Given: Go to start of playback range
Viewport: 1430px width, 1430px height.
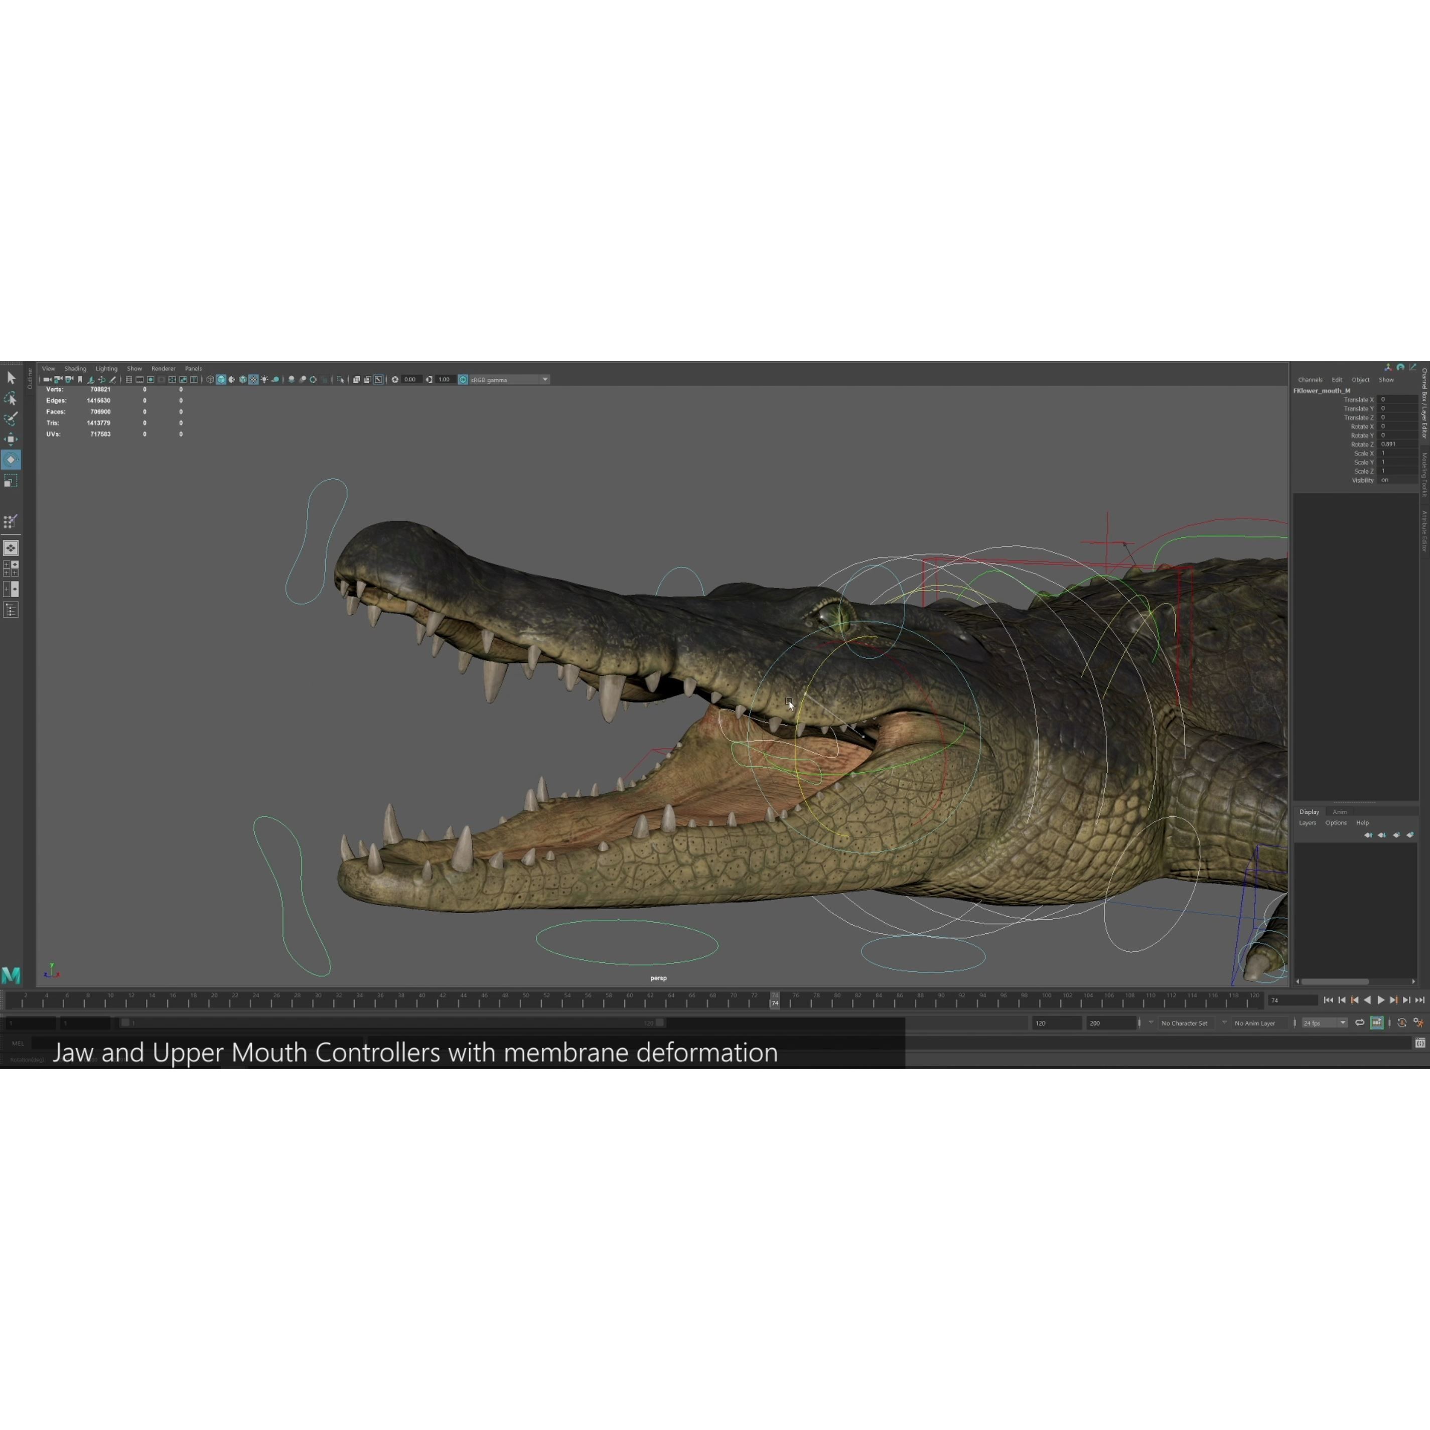Looking at the screenshot, I should tap(1329, 1000).
